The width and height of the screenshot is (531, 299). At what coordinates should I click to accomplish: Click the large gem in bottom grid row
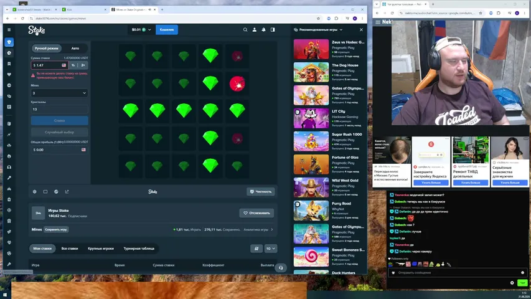tap(210, 166)
